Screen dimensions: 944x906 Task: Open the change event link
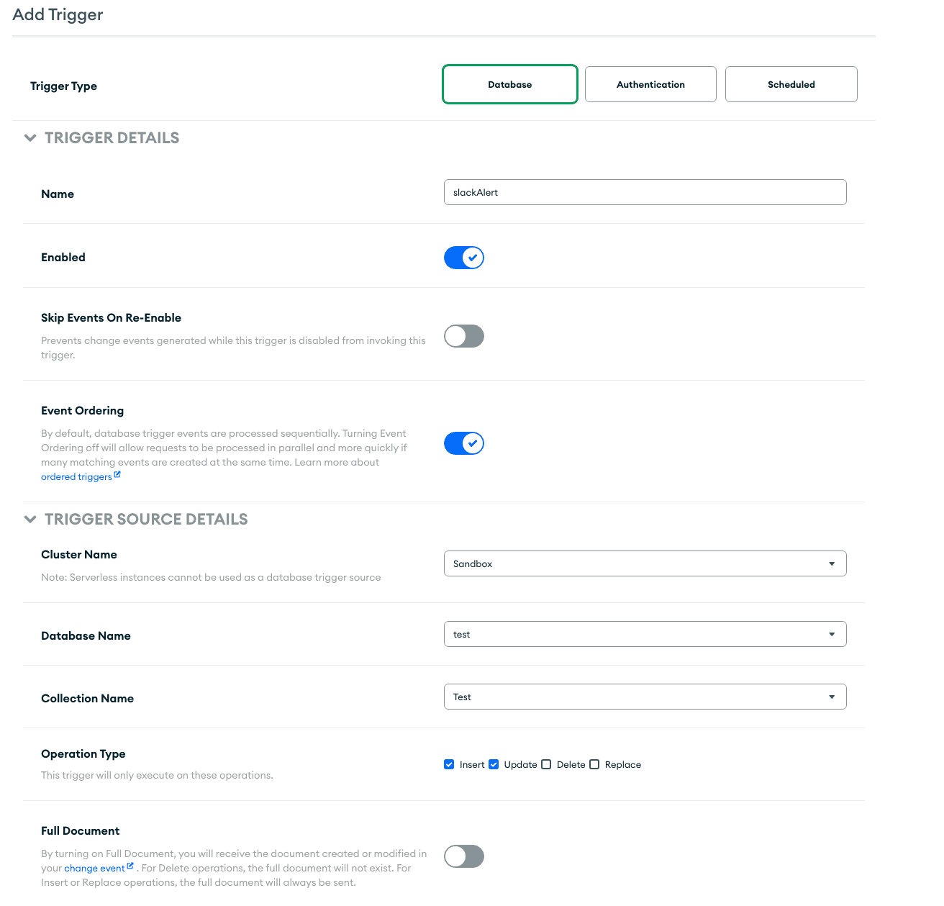point(94,869)
